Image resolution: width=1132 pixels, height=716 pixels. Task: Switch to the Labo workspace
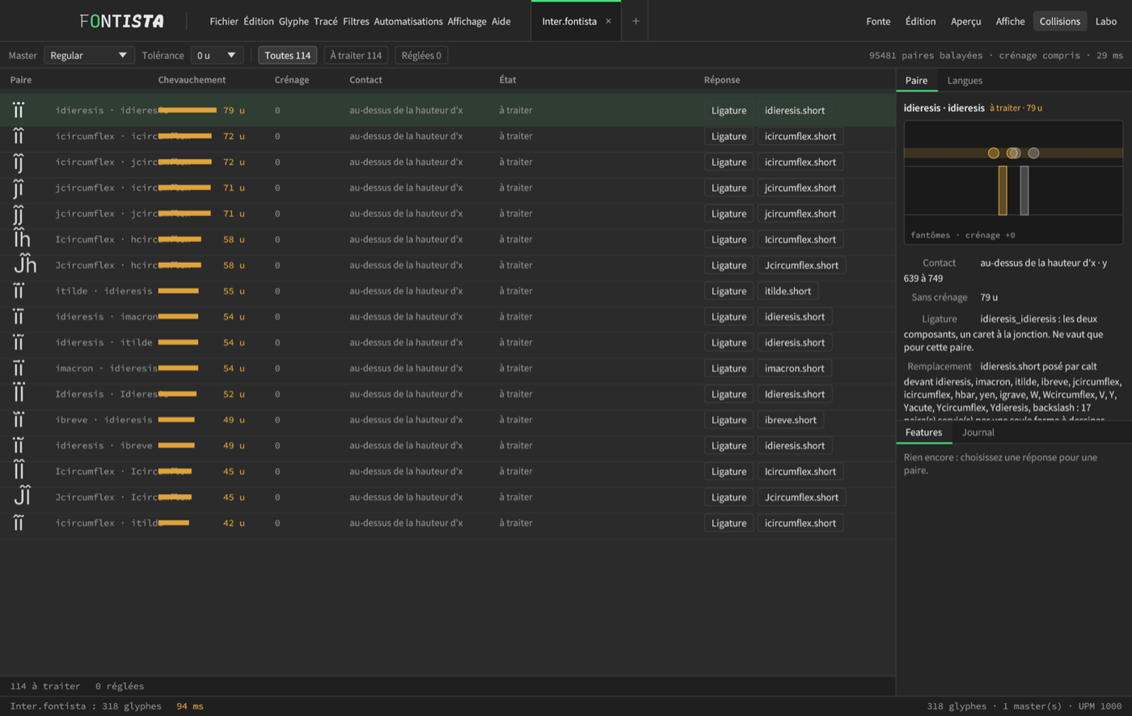click(1106, 21)
